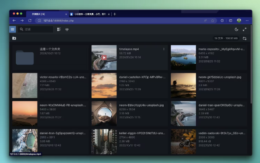Image resolution: width=260 pixels, height=163 pixels.
Task: Open the browser three-dot settings menu
Action: point(247,21)
